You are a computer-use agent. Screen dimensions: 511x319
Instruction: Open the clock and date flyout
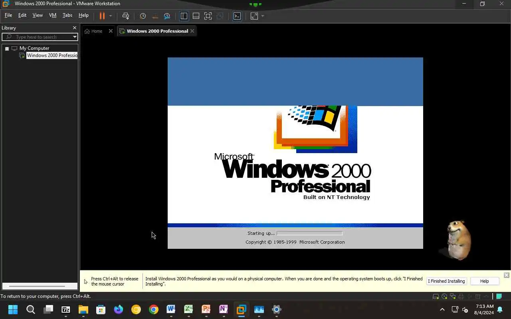[x=484, y=309]
